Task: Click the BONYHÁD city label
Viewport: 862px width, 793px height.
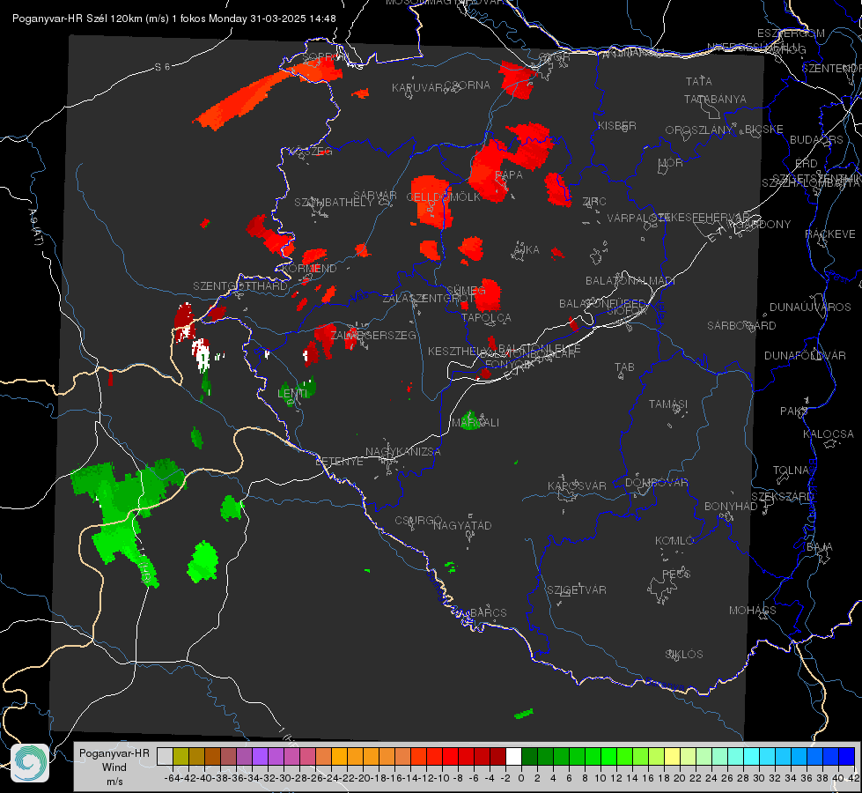Action: coord(731,507)
